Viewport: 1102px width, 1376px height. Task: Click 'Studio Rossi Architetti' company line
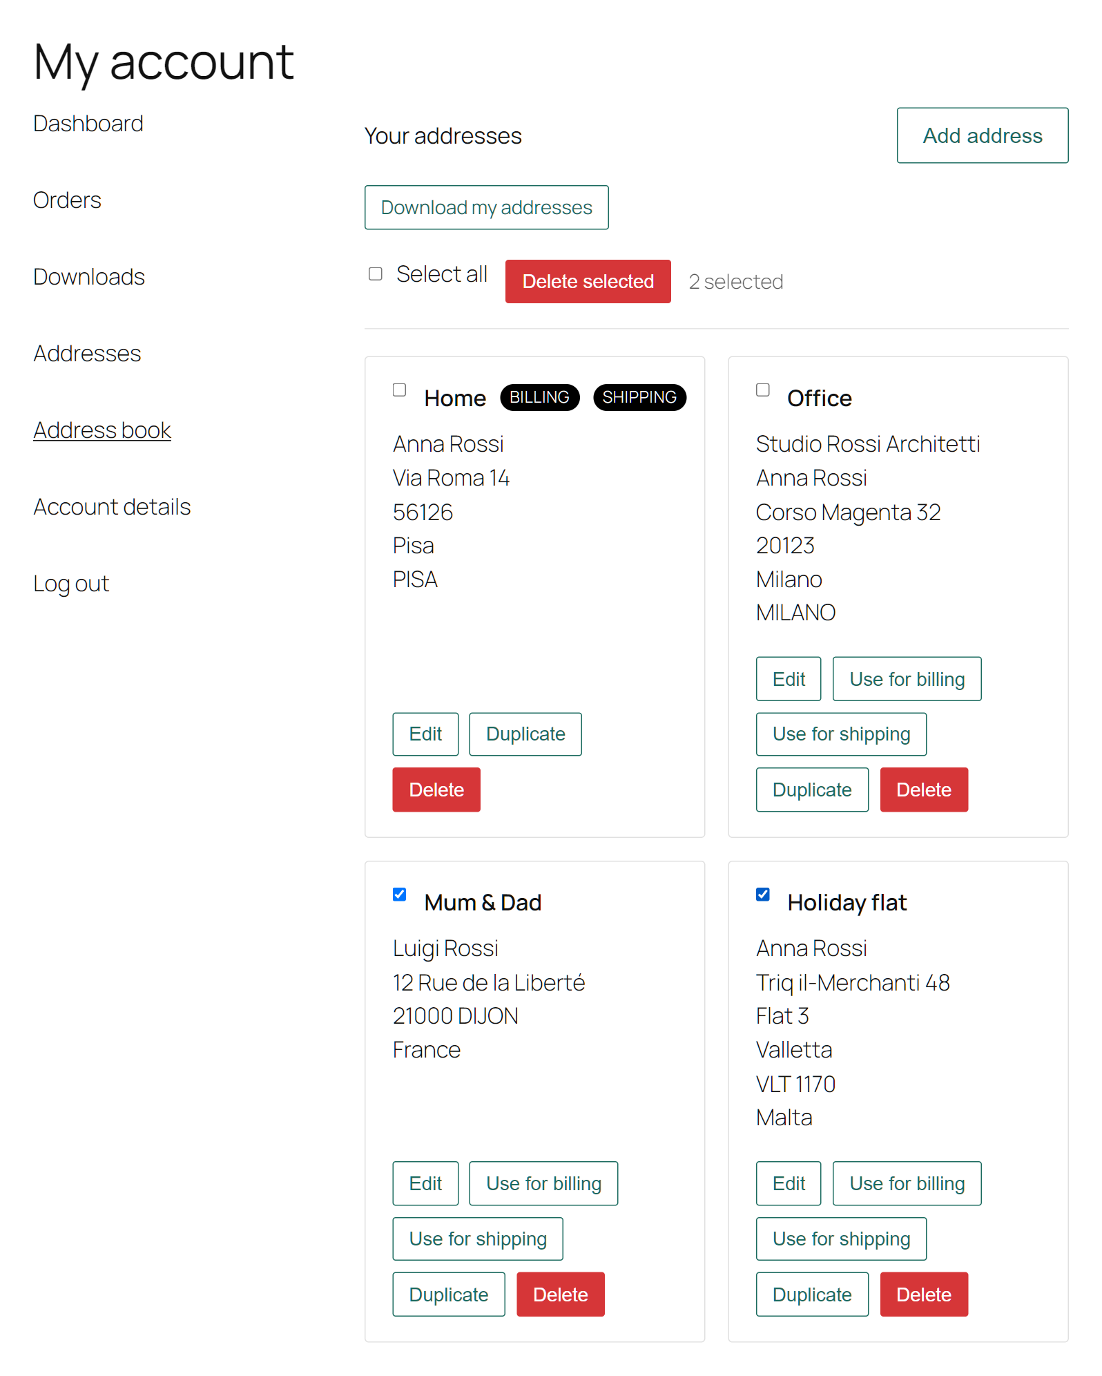868,444
